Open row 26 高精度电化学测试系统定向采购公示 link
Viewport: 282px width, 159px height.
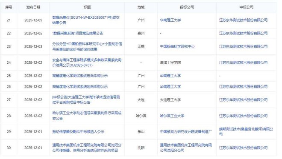pyautogui.click(x=80, y=87)
